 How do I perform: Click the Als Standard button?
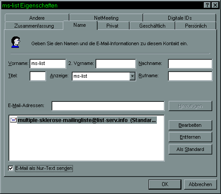pos(190,149)
